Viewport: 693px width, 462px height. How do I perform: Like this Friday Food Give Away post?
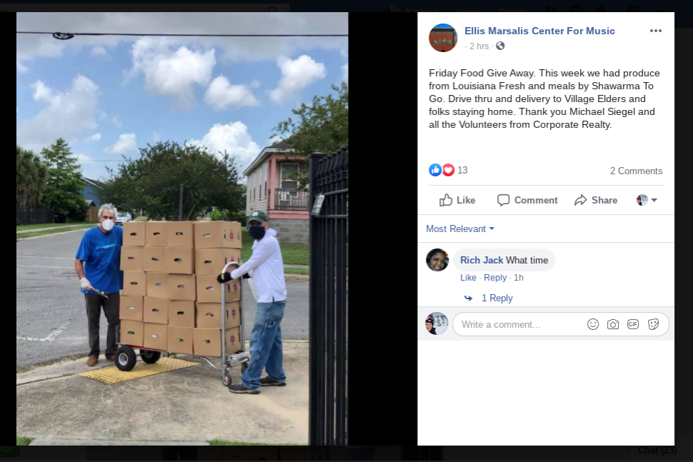coord(457,200)
